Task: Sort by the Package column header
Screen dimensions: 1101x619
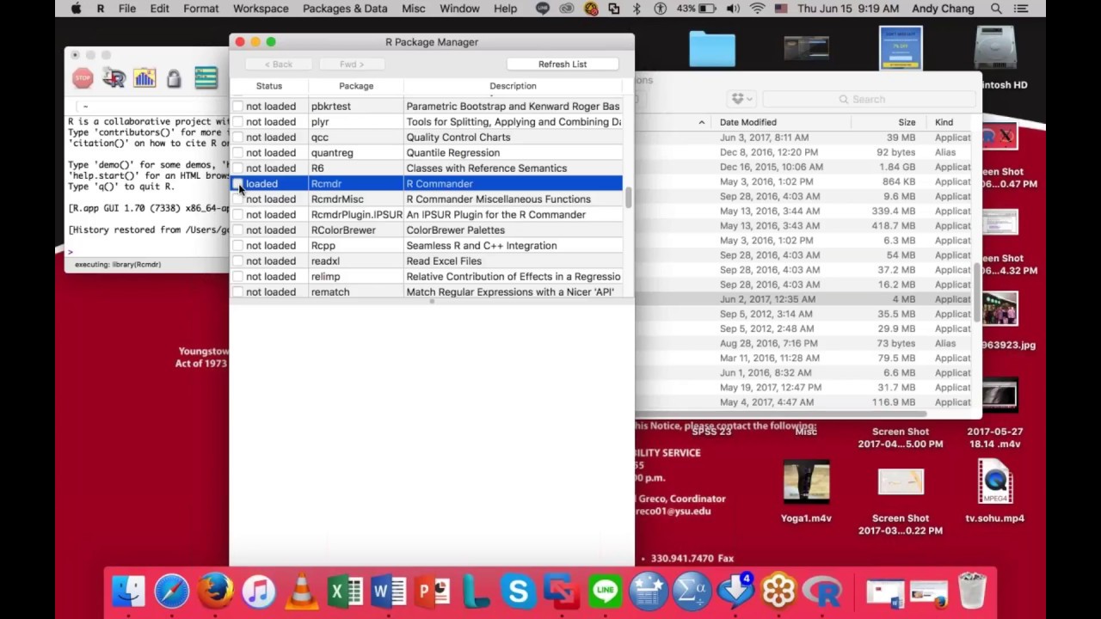Action: 356,86
